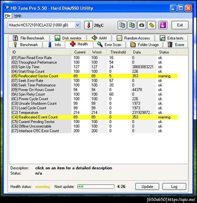This screenshot has height=203, width=197.
Task: Switch to the Erase tab
Action: point(176,45)
